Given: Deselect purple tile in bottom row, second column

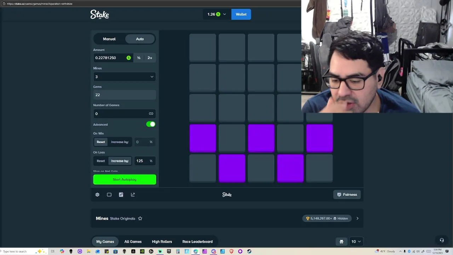Looking at the screenshot, I should 232,168.
